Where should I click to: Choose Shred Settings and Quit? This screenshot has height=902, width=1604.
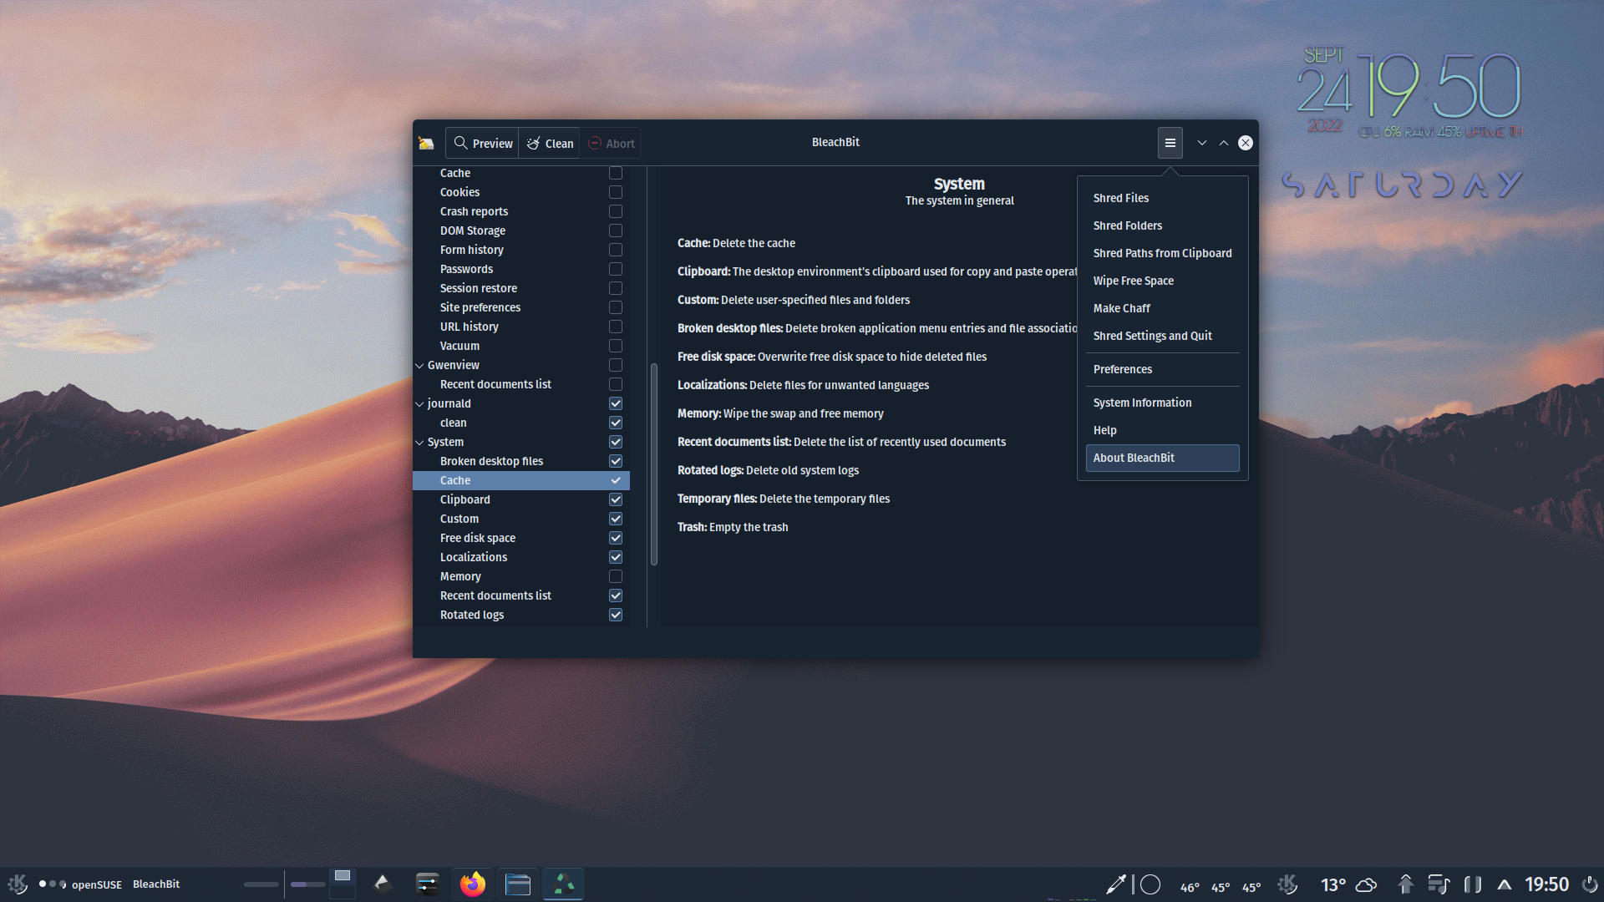pos(1162,336)
